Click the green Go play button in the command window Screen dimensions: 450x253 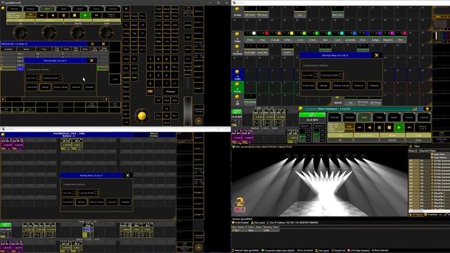coord(85,15)
